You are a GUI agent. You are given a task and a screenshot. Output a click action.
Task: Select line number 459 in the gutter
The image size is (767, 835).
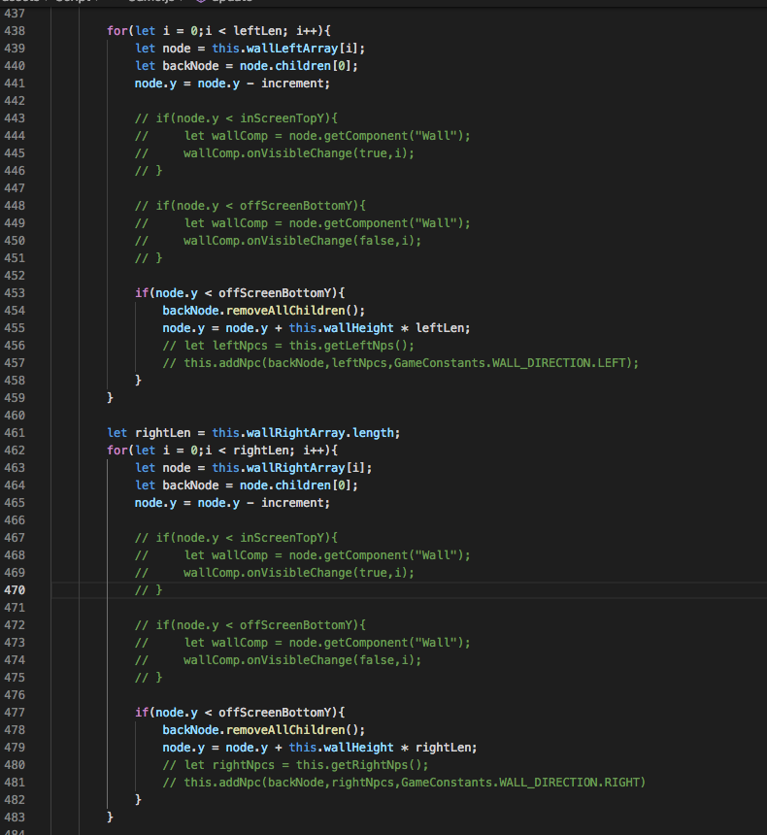[15, 398]
